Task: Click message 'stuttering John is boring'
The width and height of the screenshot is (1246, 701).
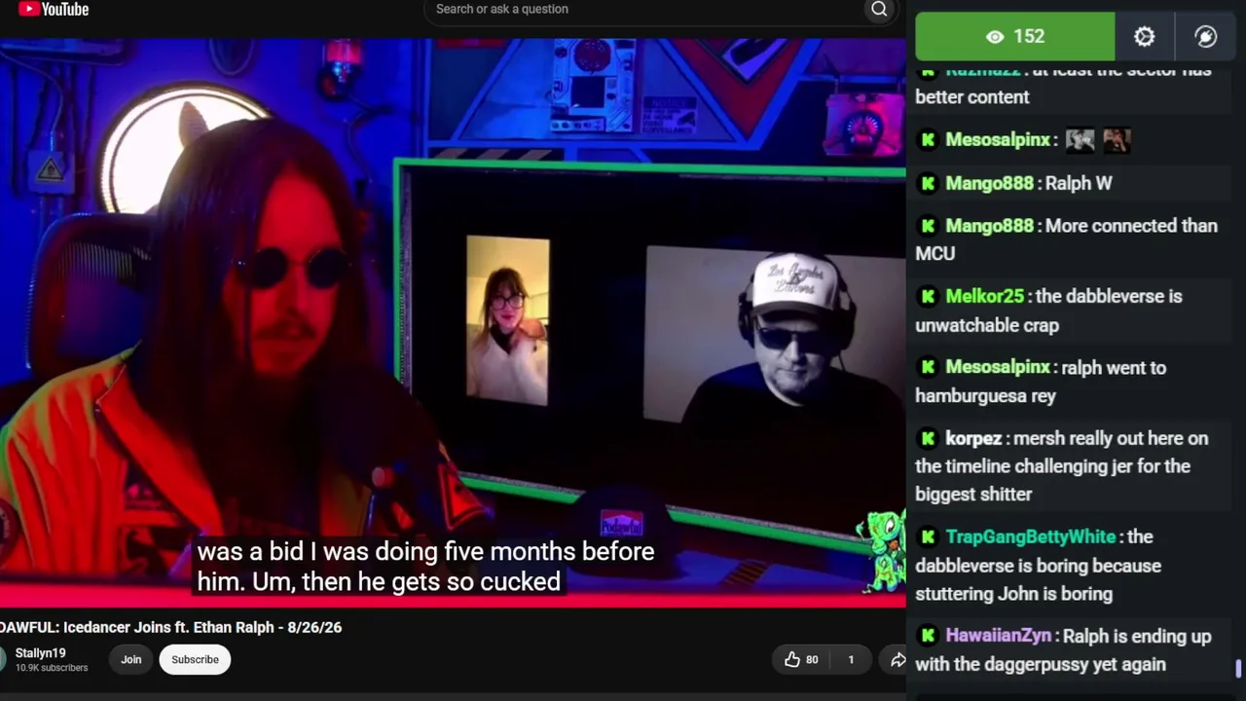Action: (x=1013, y=594)
